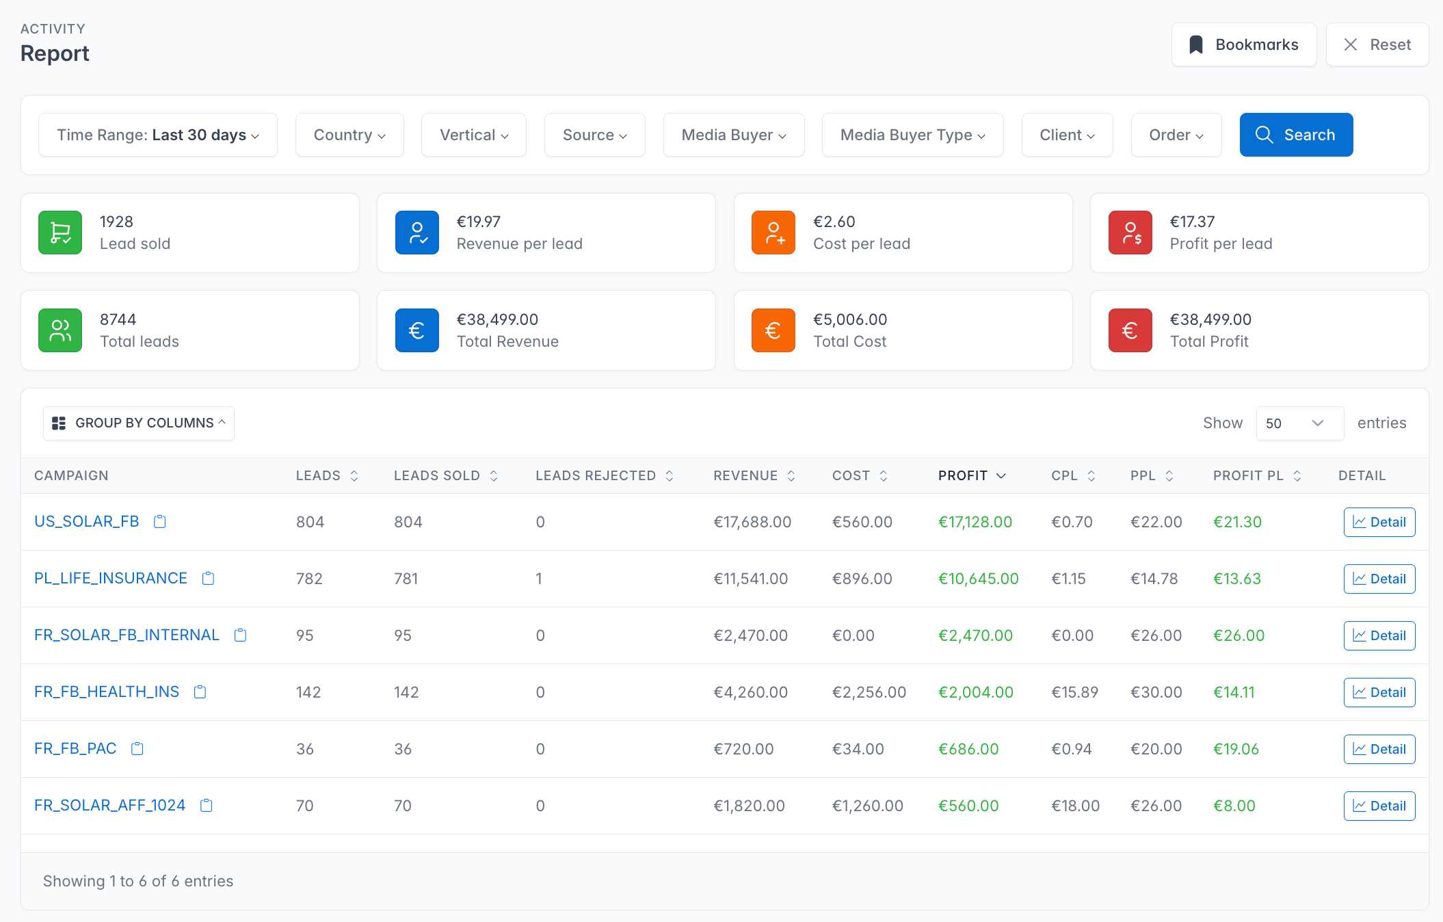Copy the FR_FB_PAC campaign name icon
The height and width of the screenshot is (922, 1443).
(137, 749)
